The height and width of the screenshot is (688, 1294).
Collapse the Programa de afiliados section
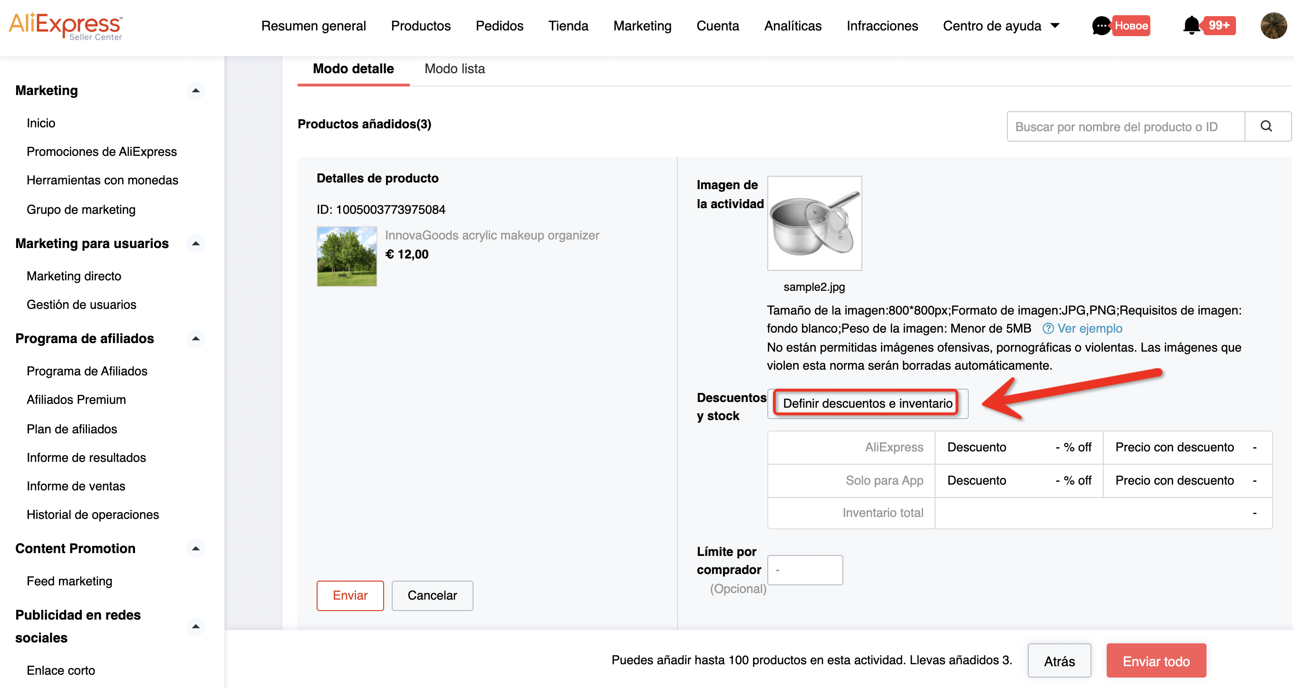(x=196, y=338)
